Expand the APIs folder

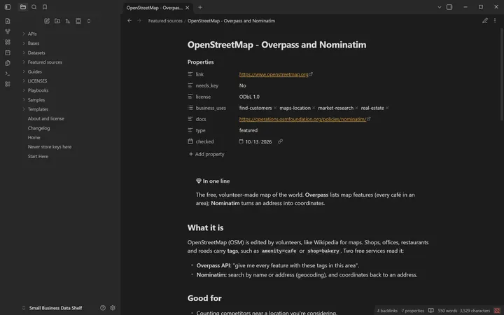(32, 34)
